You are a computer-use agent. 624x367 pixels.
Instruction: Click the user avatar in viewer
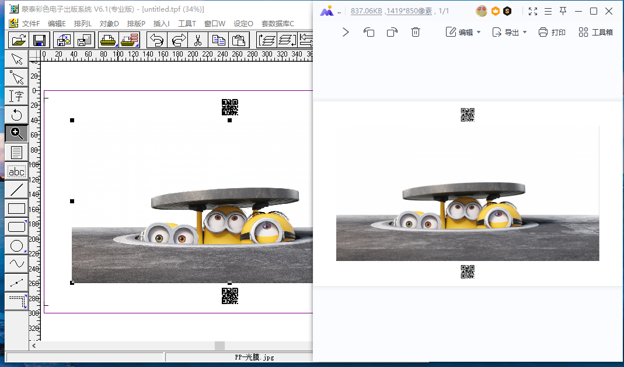482,11
